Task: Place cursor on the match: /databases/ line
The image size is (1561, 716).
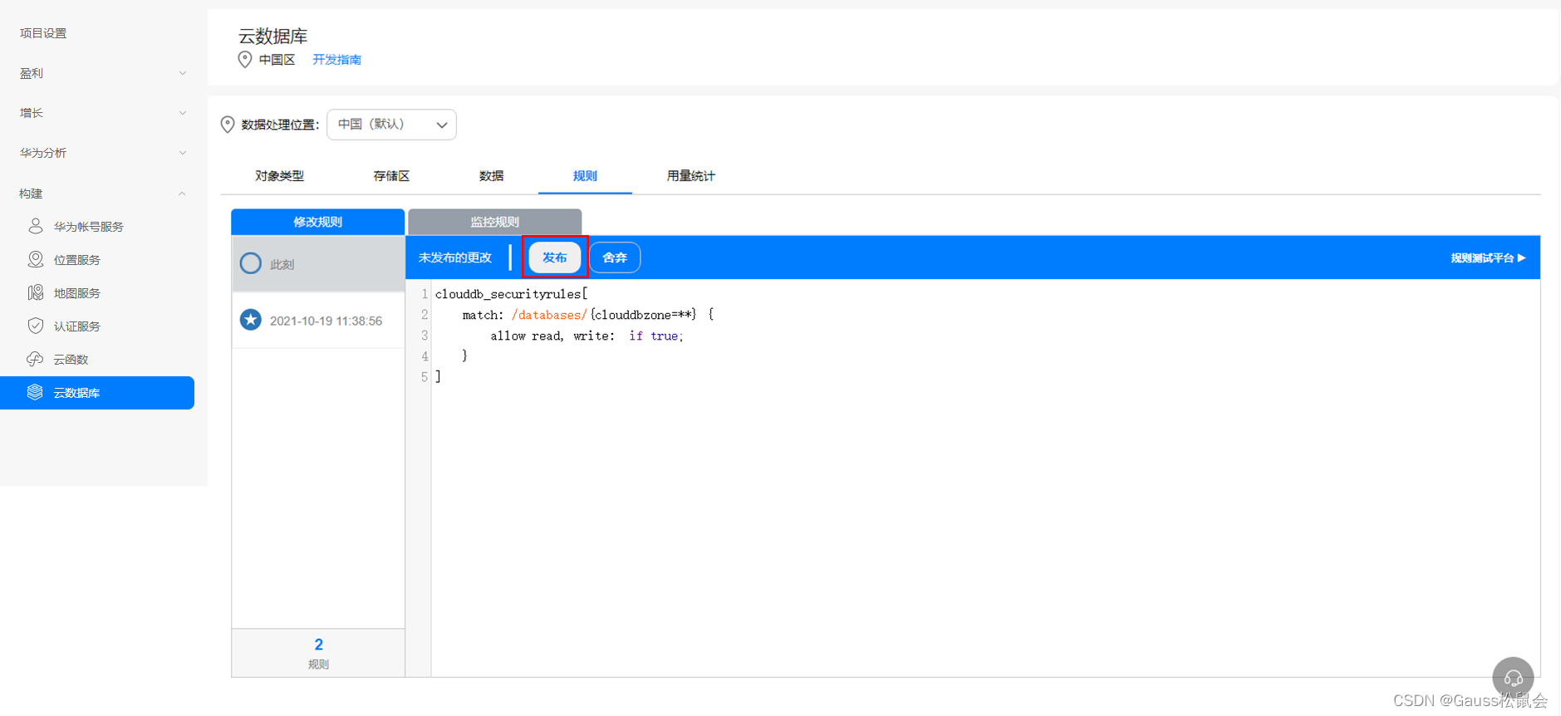Action: pyautogui.click(x=588, y=315)
